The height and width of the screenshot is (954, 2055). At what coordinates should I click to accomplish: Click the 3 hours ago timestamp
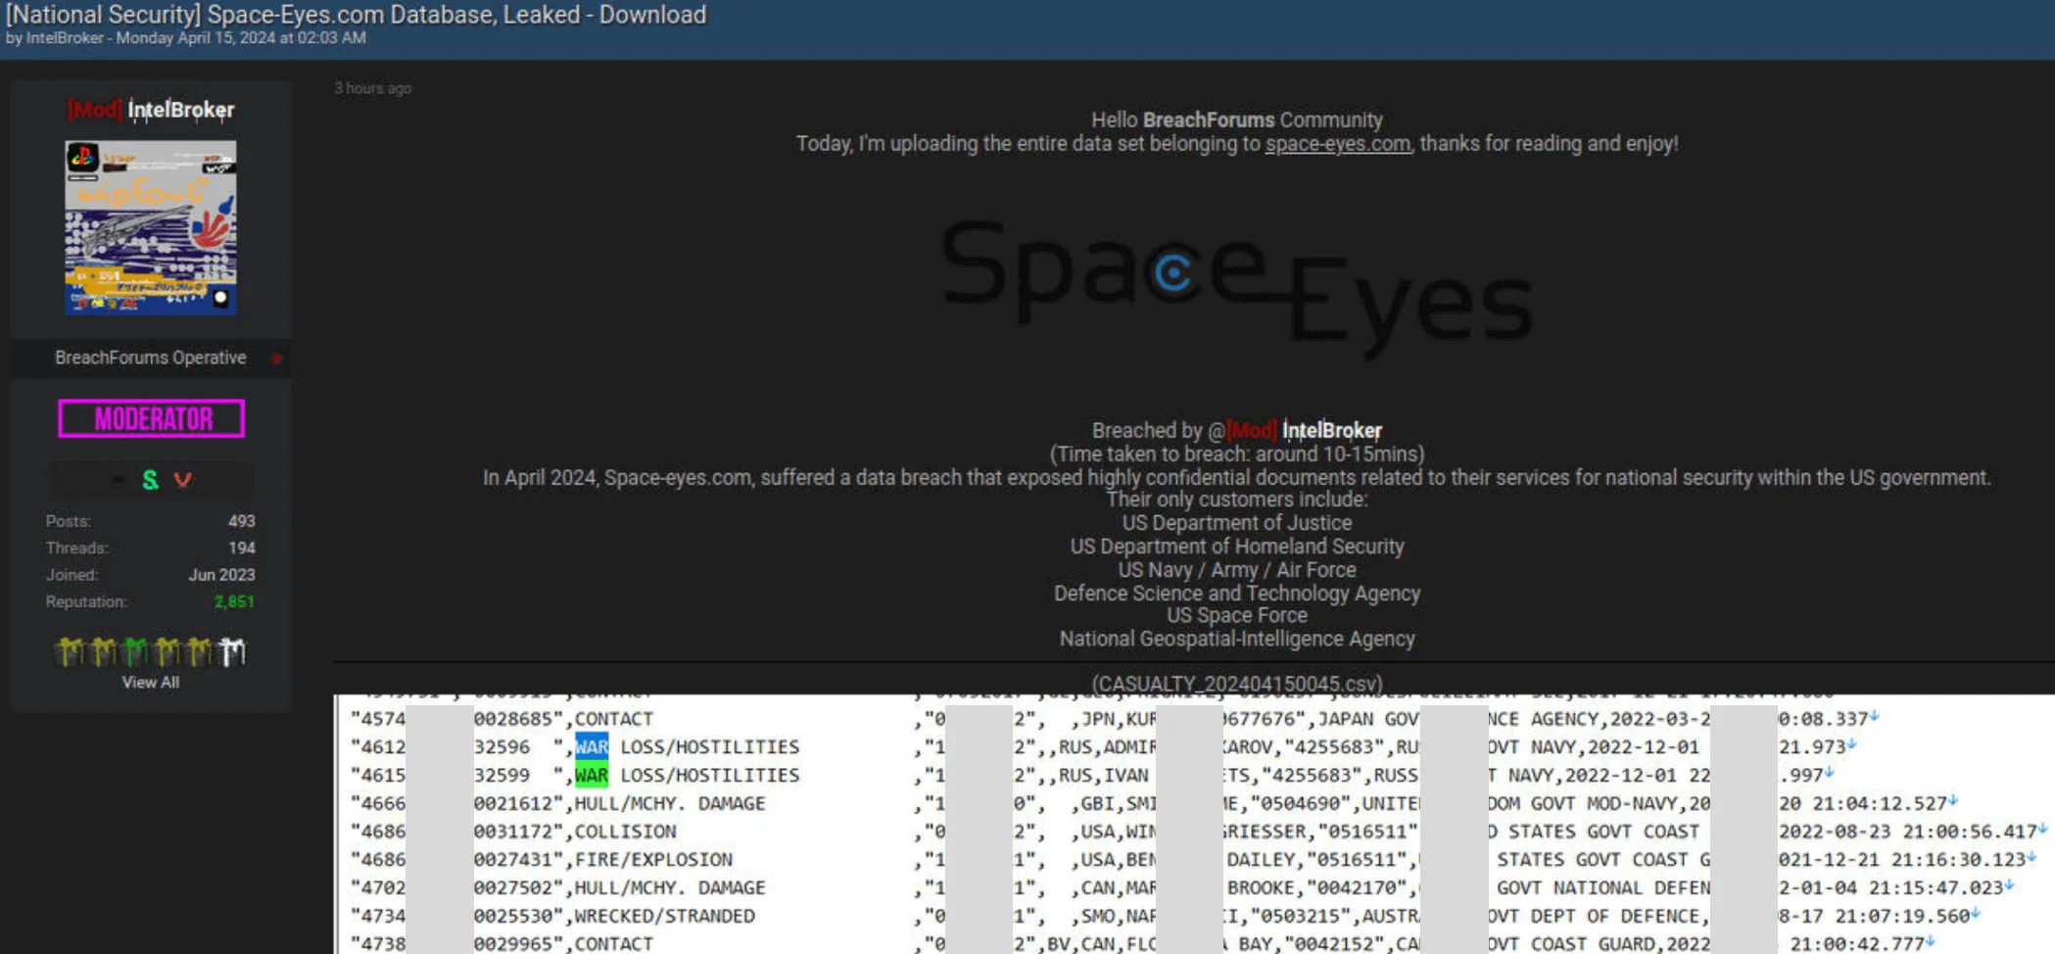coord(372,87)
